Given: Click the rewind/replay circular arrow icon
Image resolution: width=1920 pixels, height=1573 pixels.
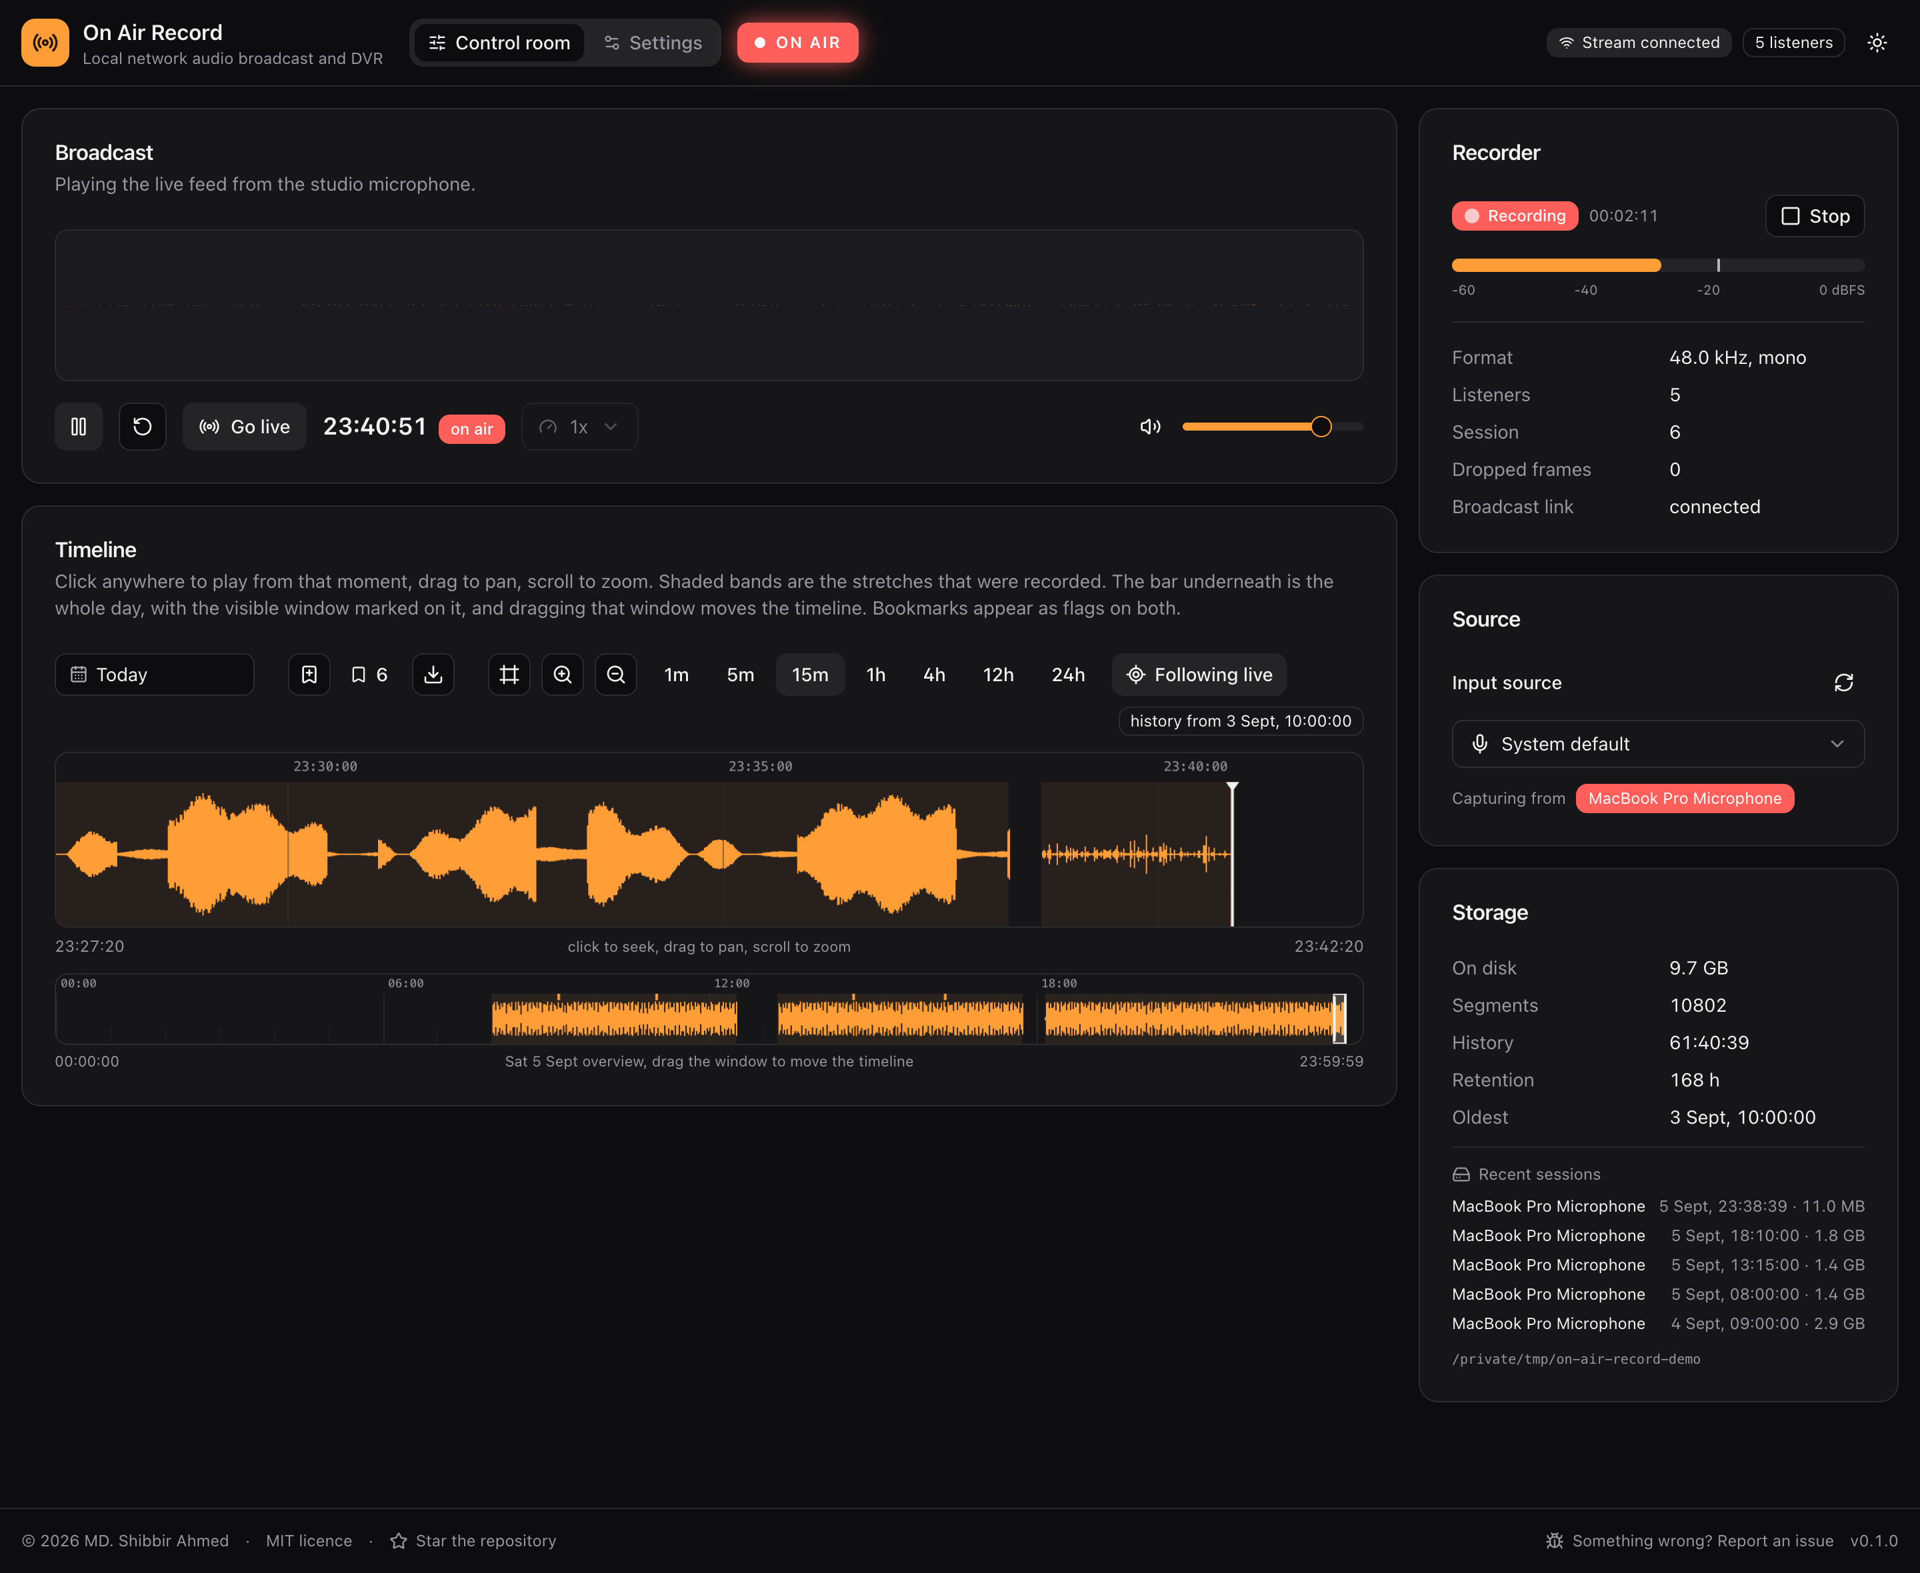Looking at the screenshot, I should (142, 427).
